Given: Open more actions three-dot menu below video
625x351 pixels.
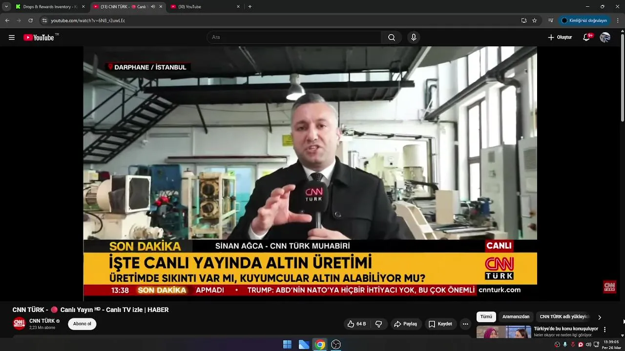Looking at the screenshot, I should click(x=465, y=324).
